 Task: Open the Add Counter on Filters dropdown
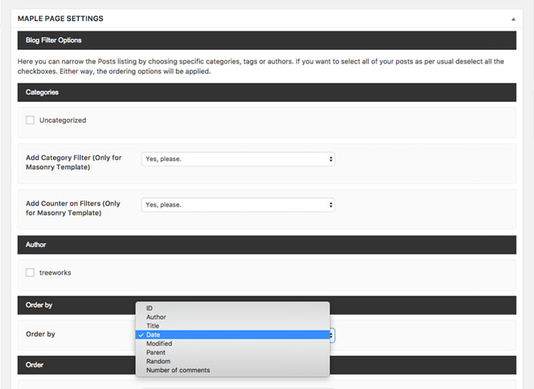coord(238,205)
